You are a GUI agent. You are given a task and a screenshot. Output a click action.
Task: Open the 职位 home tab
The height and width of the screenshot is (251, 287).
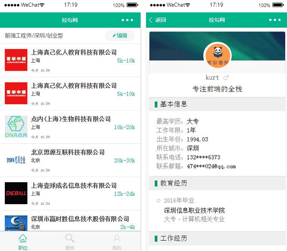[23, 242]
